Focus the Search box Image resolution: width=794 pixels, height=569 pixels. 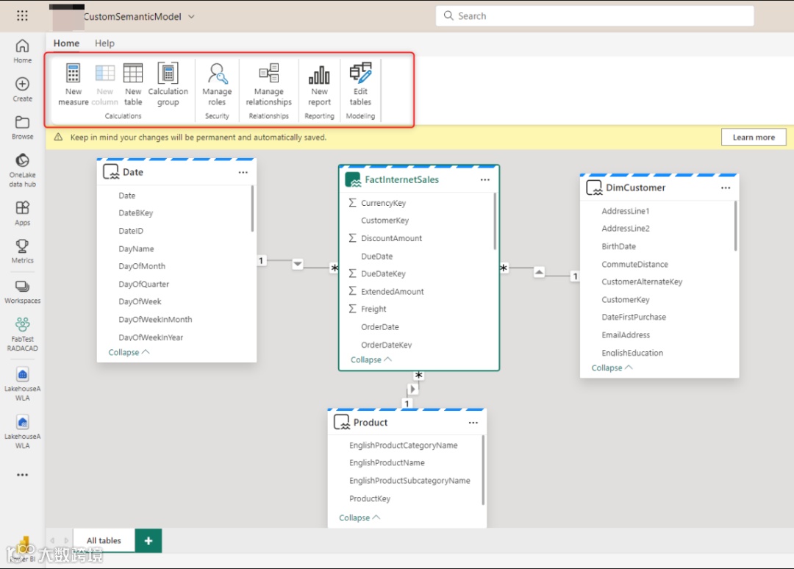point(595,16)
